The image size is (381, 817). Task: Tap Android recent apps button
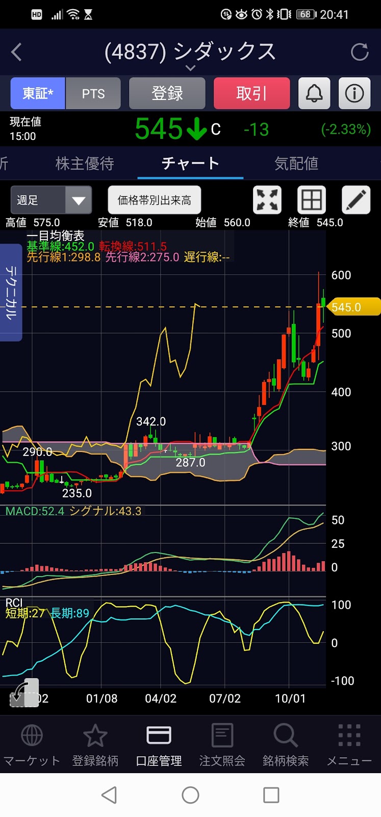point(271,795)
